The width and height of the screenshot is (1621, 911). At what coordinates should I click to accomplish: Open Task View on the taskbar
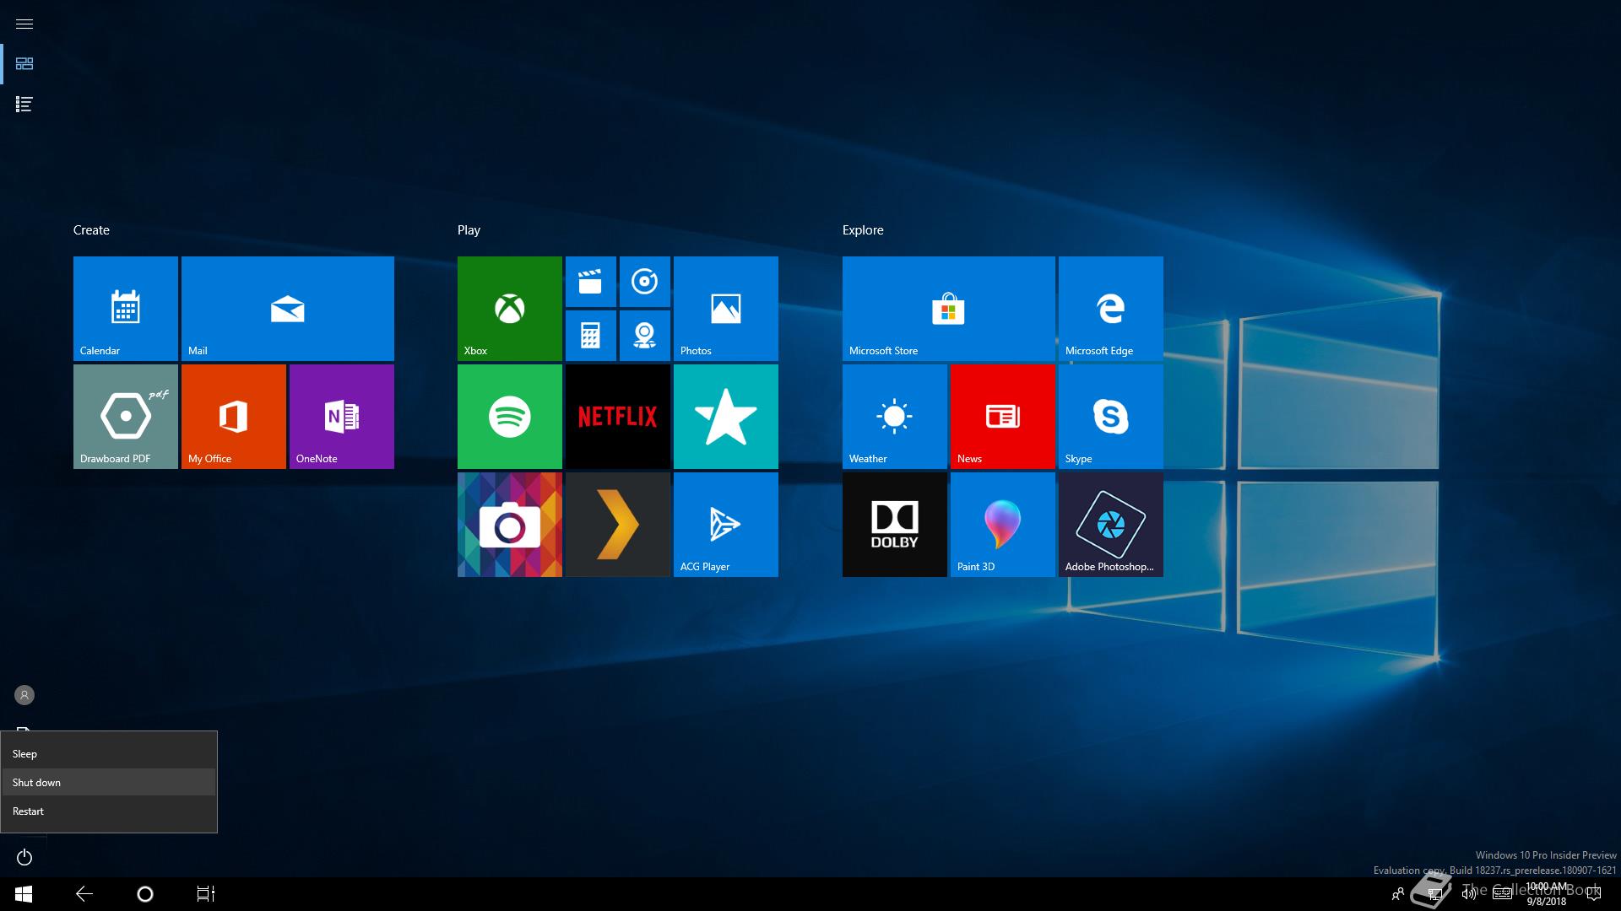[x=206, y=894]
